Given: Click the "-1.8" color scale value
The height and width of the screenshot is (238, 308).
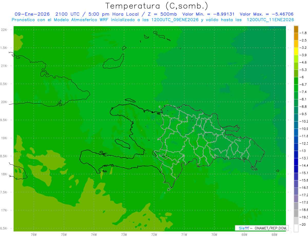Looking at the screenshot, I should tap(303, 33).
